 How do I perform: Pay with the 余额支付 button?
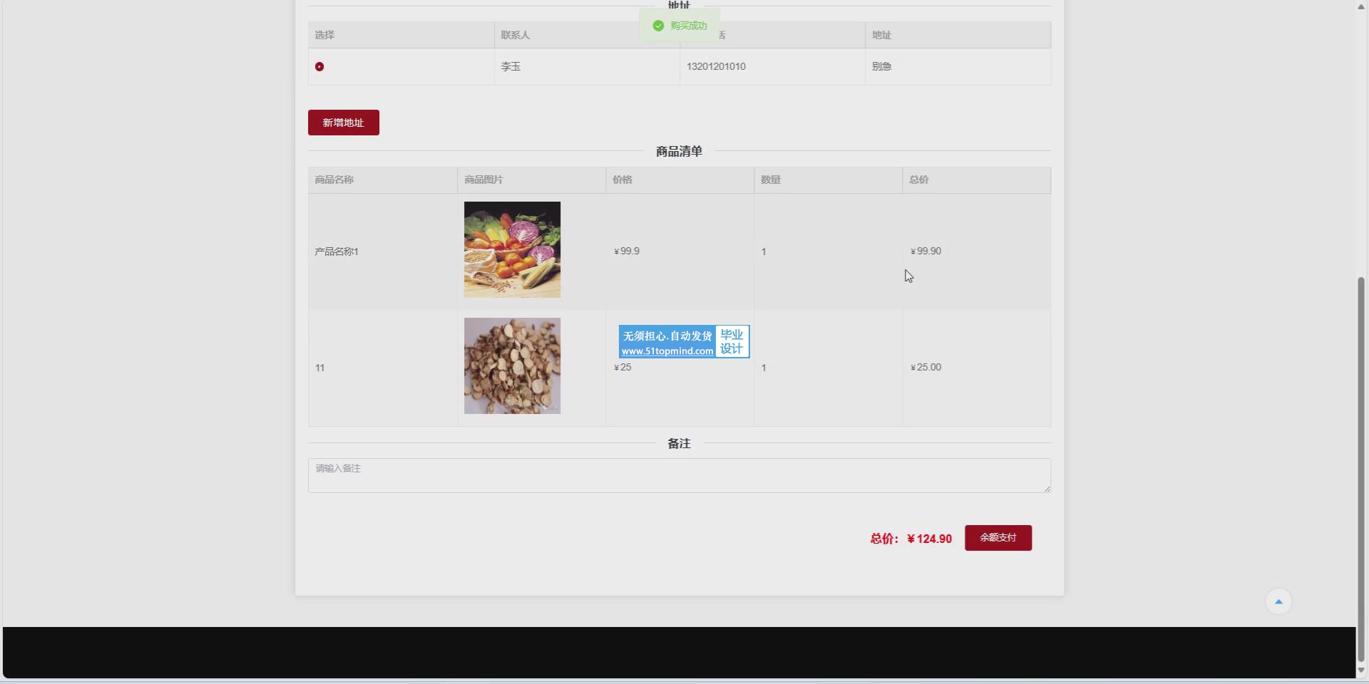pyautogui.click(x=998, y=538)
